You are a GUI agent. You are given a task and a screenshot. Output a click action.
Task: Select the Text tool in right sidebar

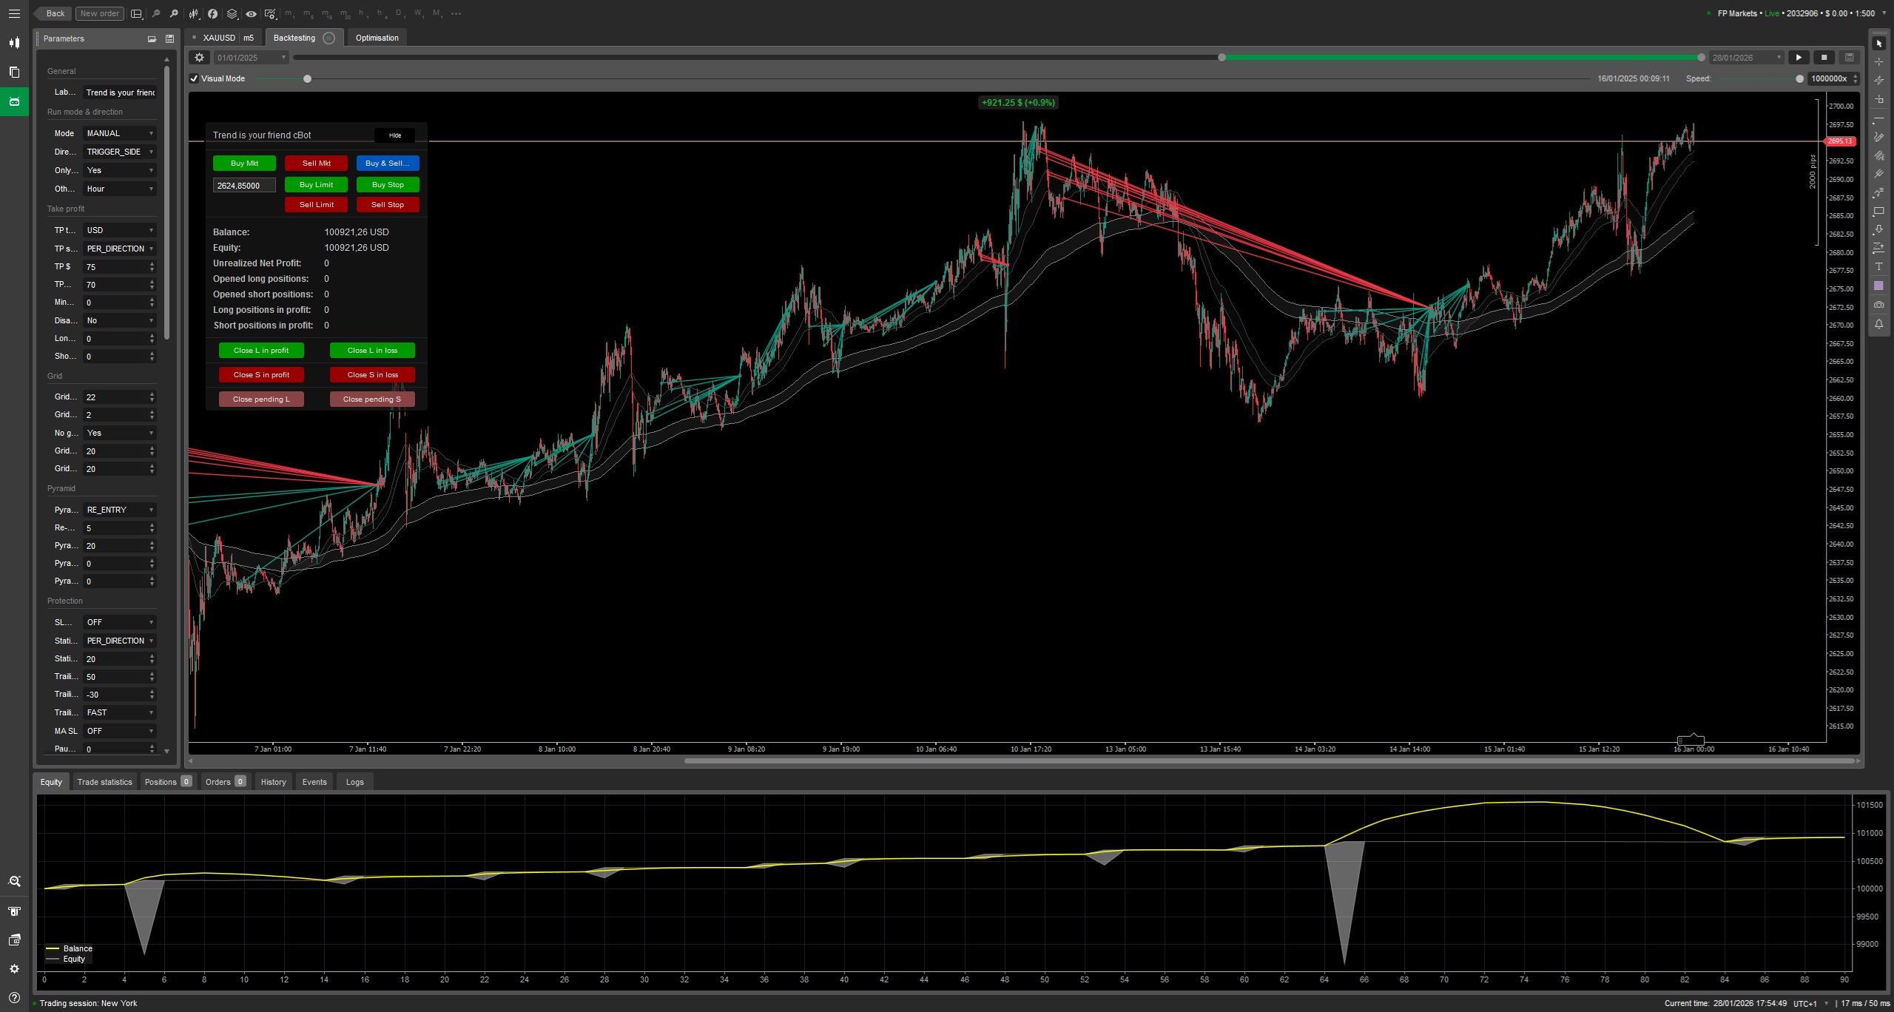tap(1879, 267)
